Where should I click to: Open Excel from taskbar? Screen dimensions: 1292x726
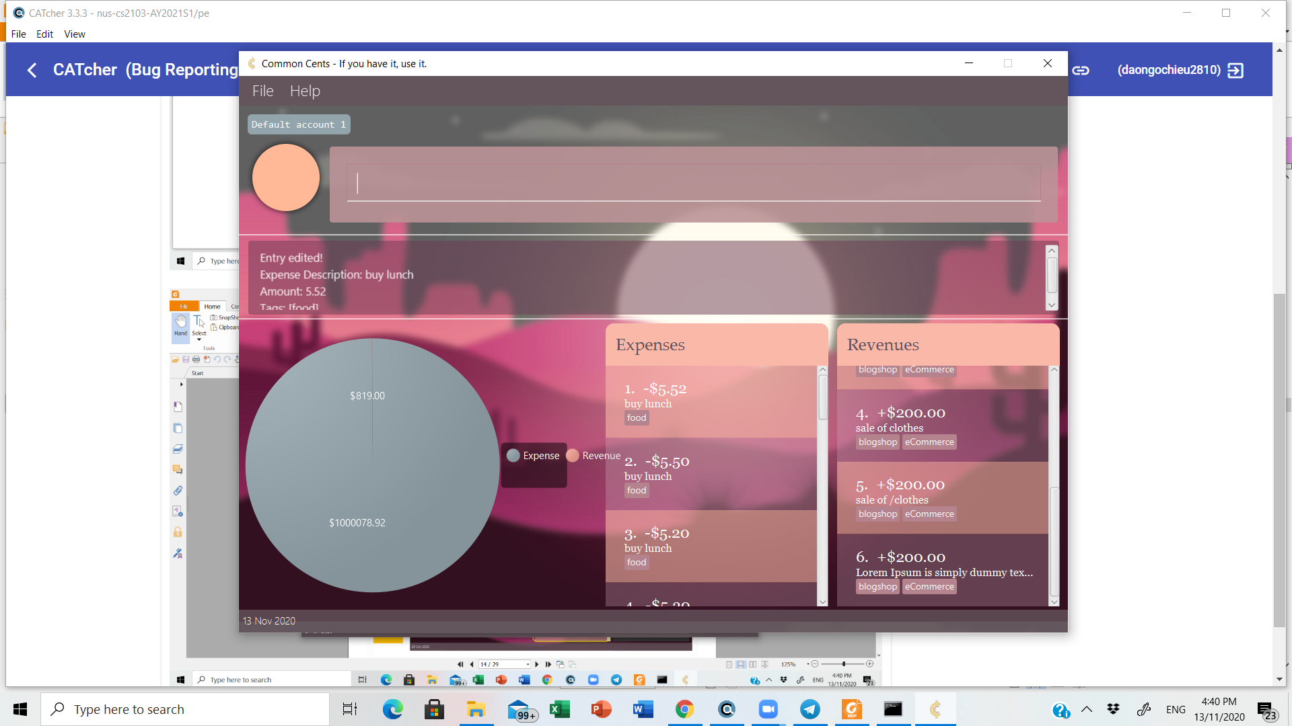point(559,709)
